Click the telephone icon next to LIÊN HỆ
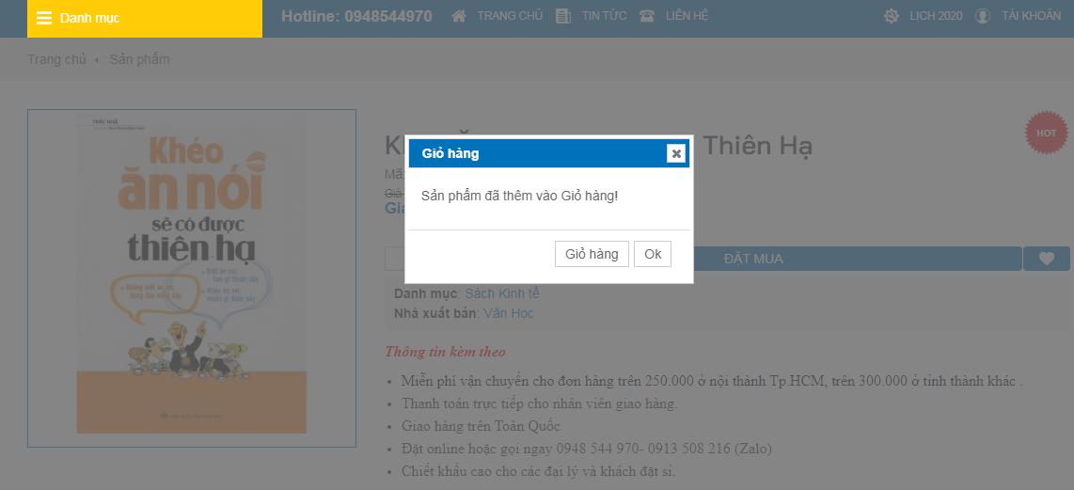The height and width of the screenshot is (490, 1074). tap(647, 16)
